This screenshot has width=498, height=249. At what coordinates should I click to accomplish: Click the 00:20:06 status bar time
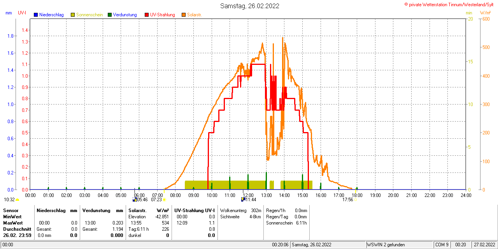(281, 245)
